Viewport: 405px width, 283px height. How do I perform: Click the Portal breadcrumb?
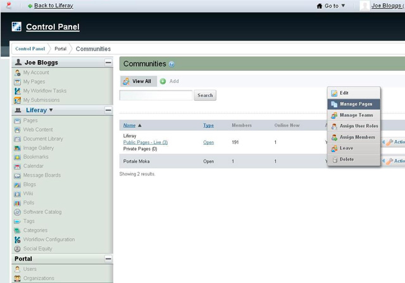click(61, 49)
